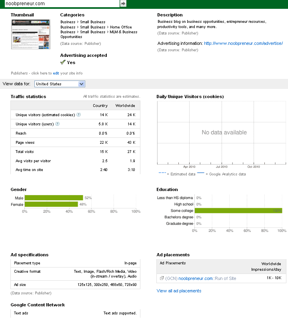
Task: Click the Estimated data legend entry
Action: pos(177,174)
